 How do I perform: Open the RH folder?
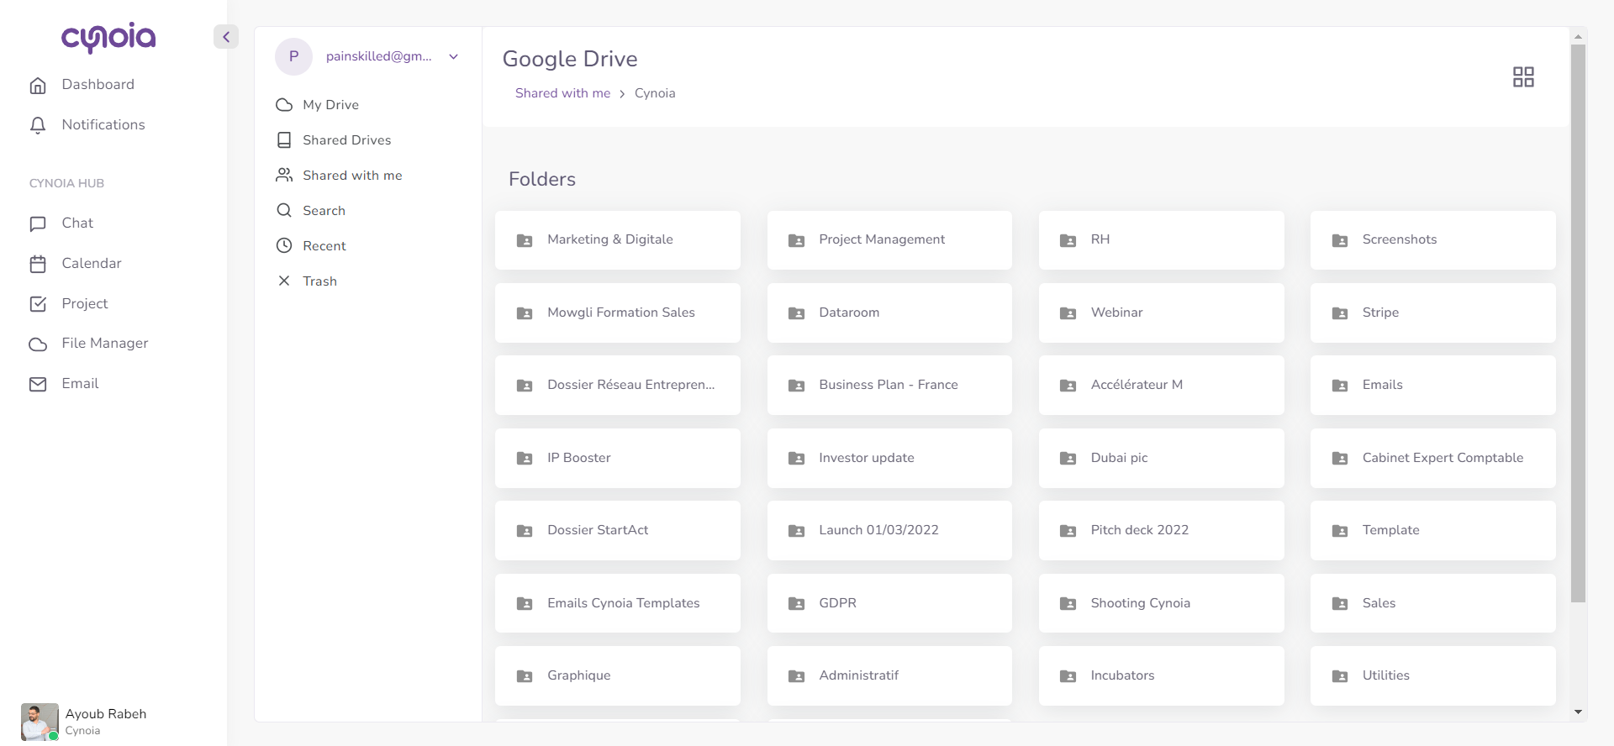click(1162, 240)
